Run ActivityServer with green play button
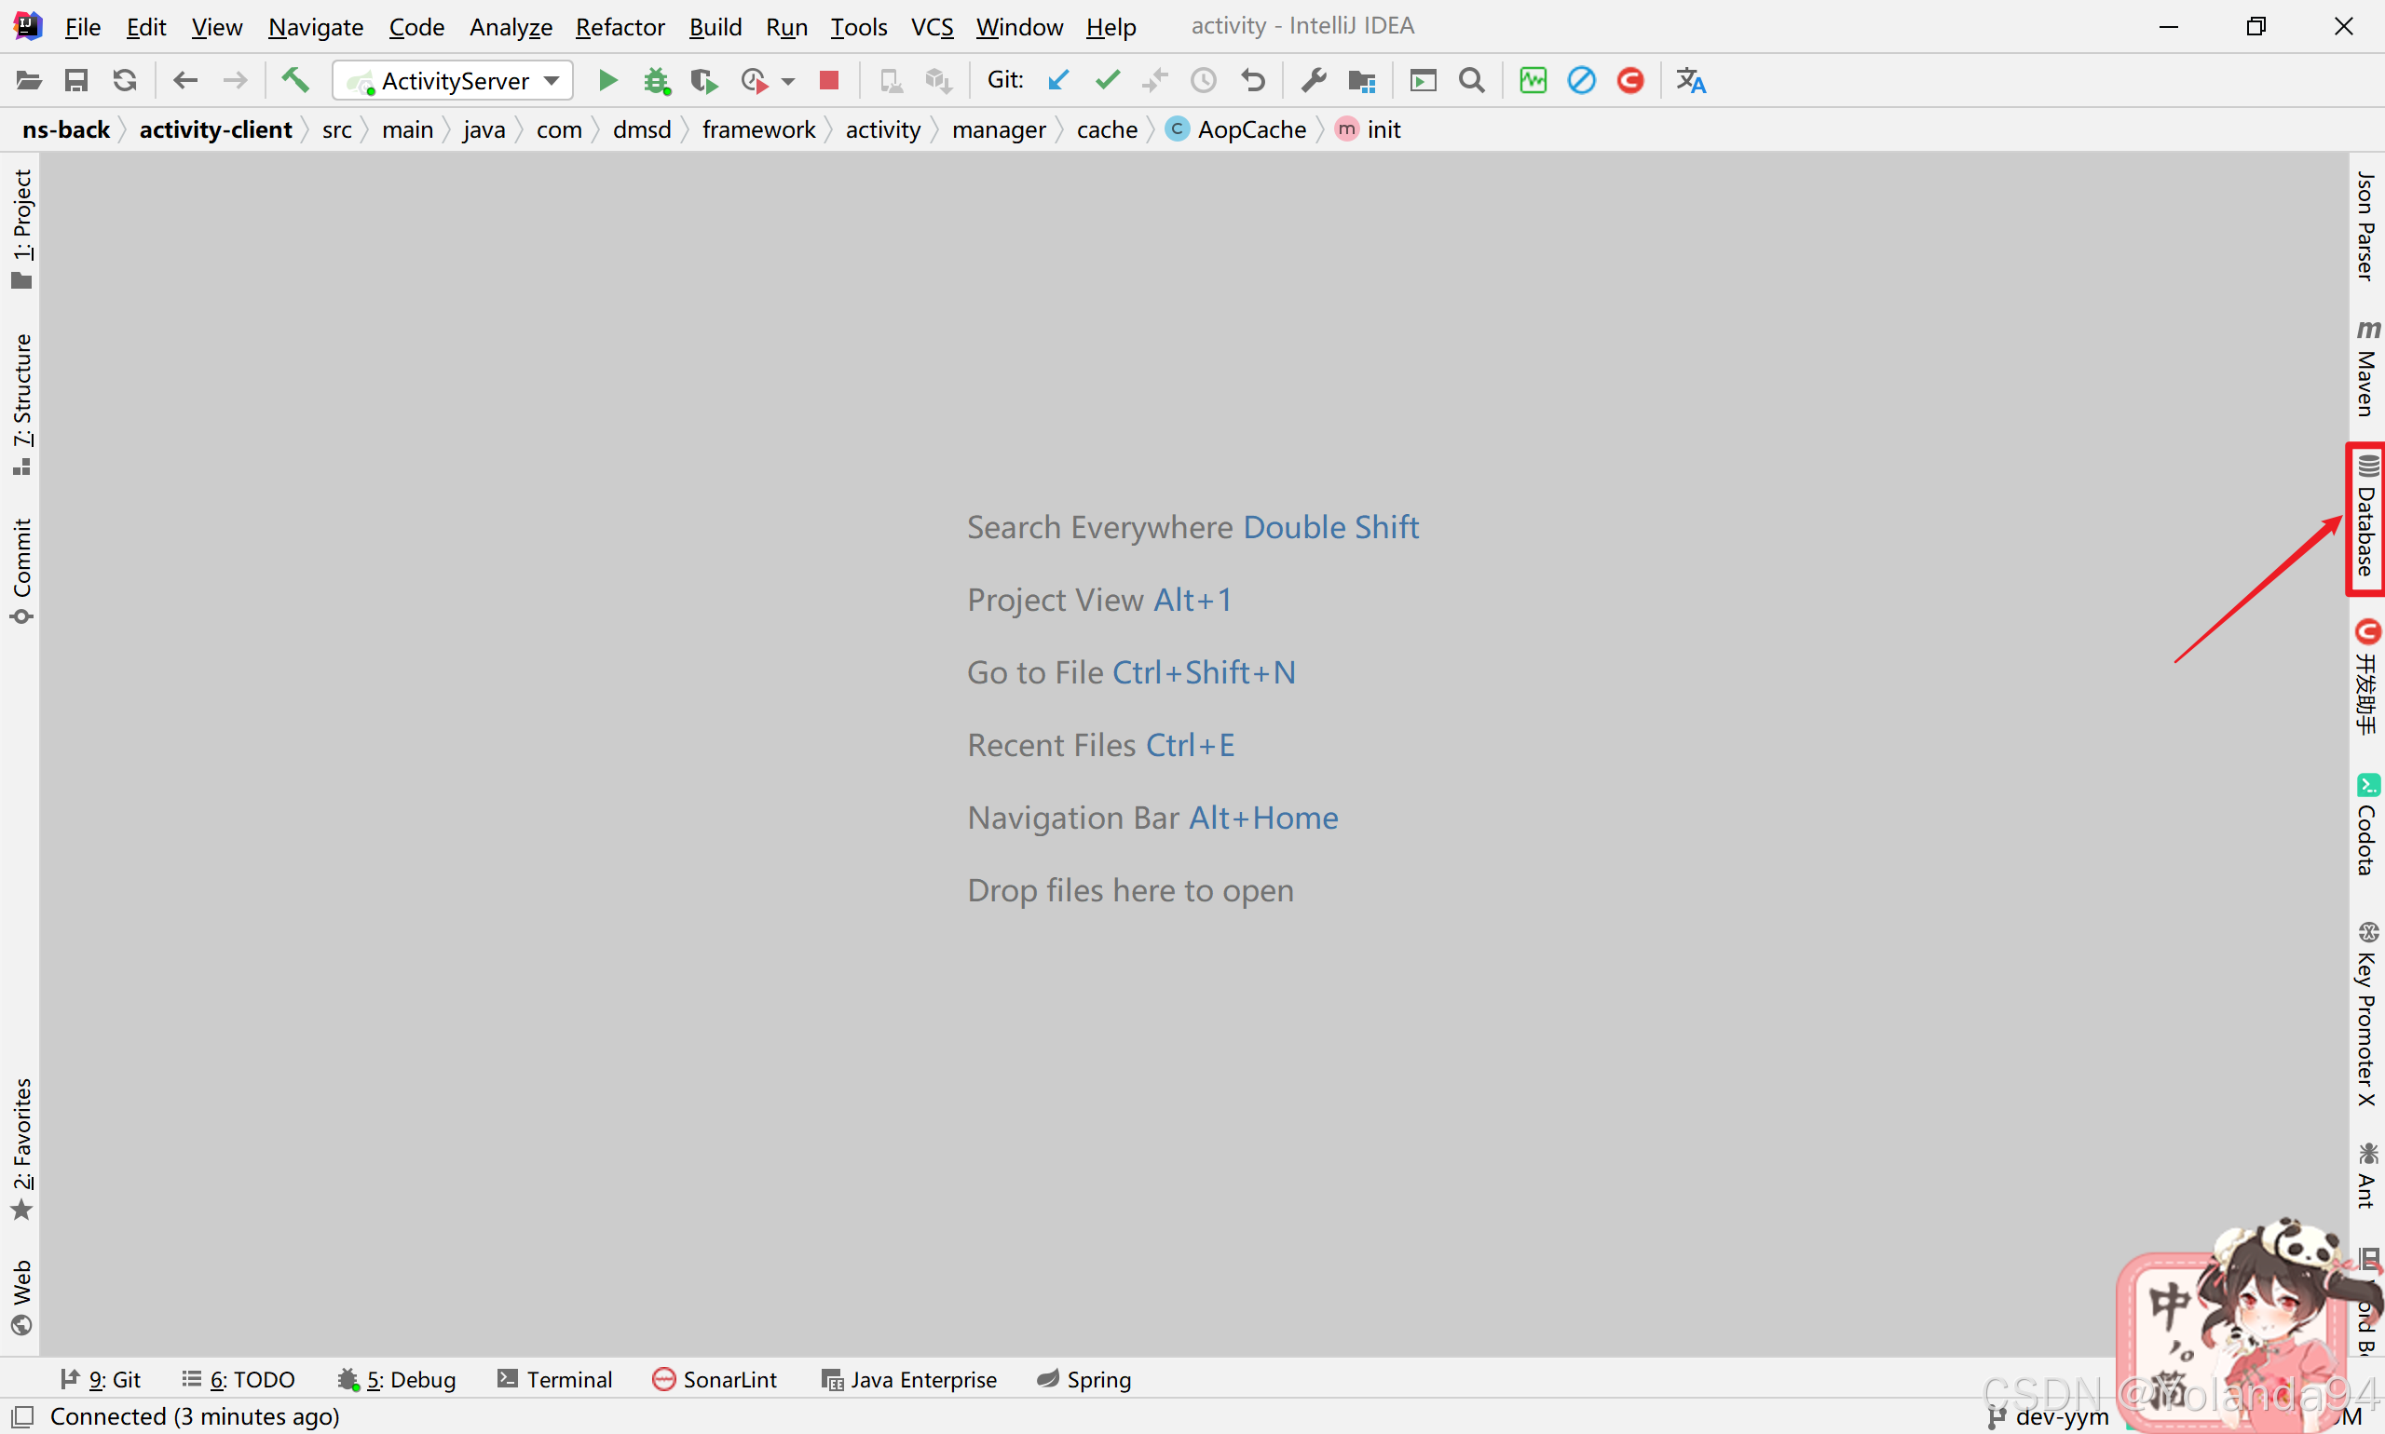 607,80
